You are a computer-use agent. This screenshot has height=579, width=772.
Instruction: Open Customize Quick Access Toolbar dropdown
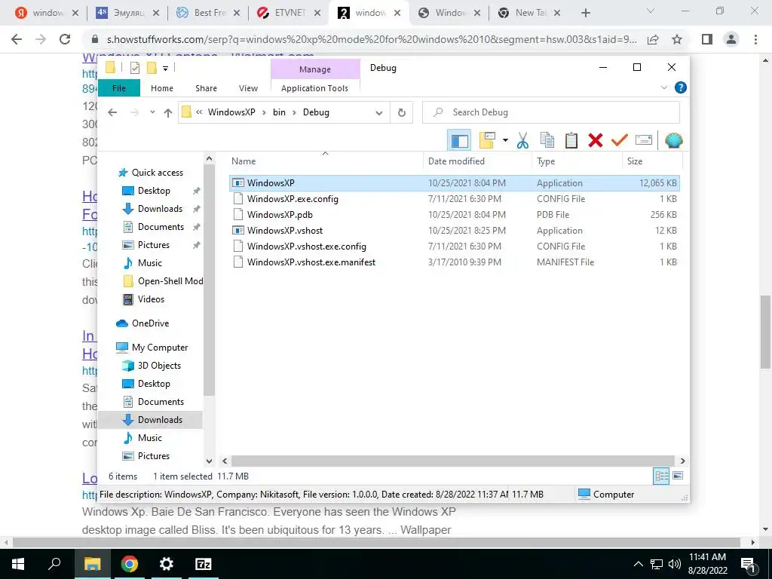click(x=165, y=69)
